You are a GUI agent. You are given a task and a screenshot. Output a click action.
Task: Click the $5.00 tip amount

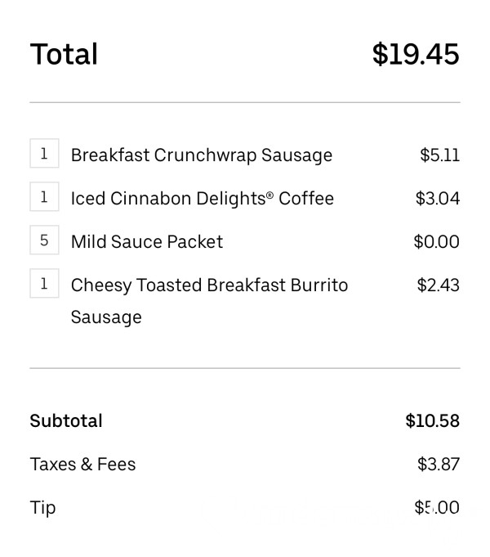click(437, 508)
